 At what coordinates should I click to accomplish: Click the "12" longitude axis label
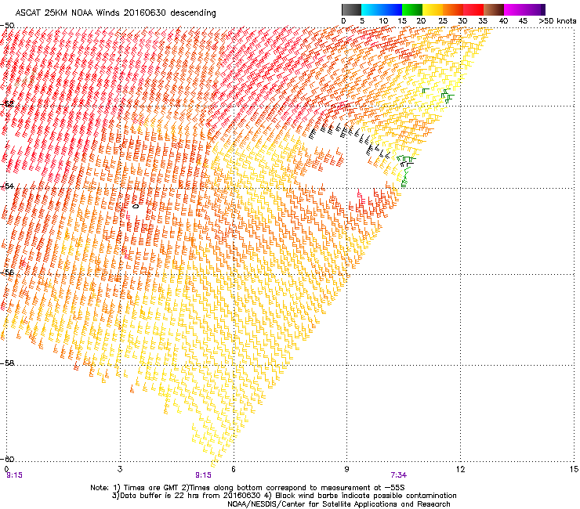click(460, 469)
